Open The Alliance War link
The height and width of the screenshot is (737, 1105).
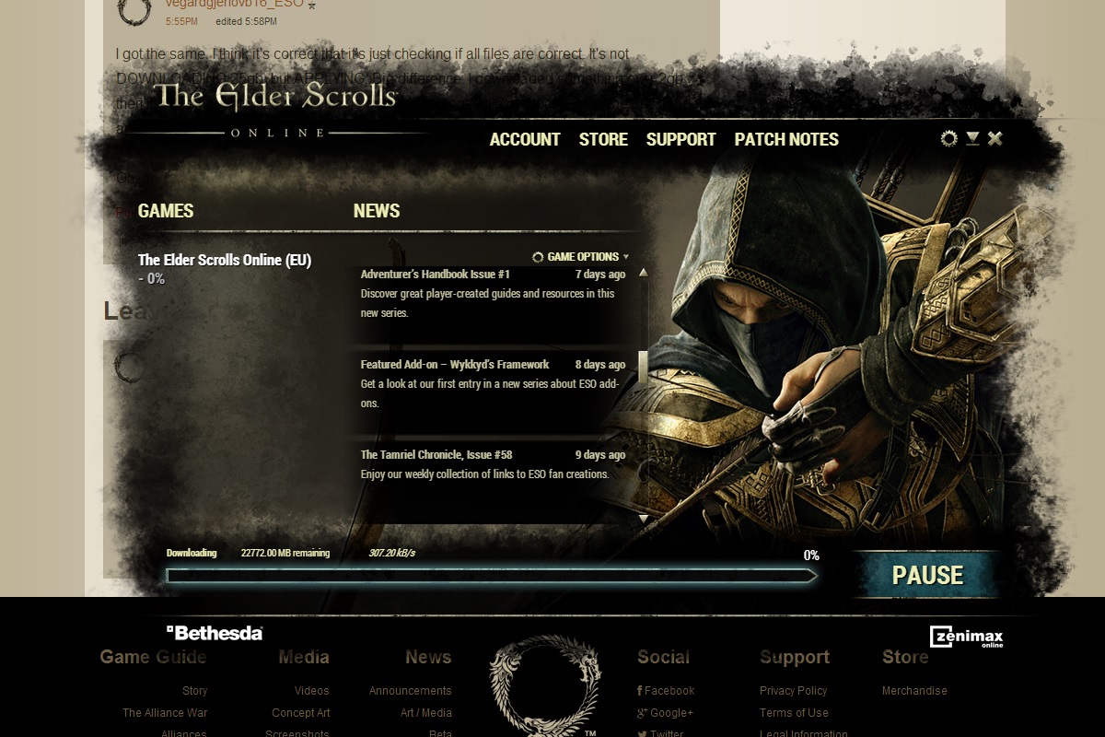pos(165,713)
